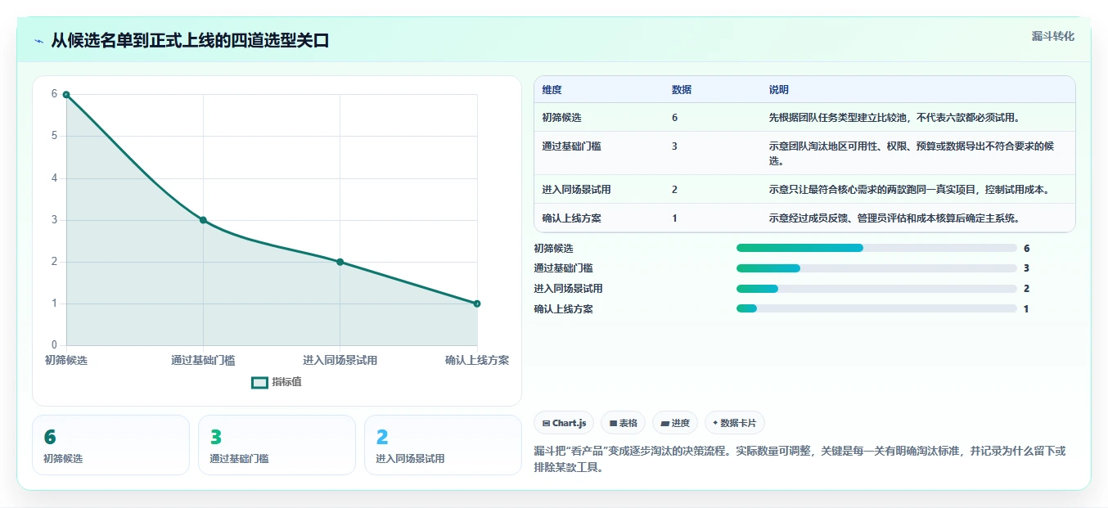Screen dimensions: 1108x508
Task: Click the x-axis label 通过基础门槛
Action: (x=203, y=361)
